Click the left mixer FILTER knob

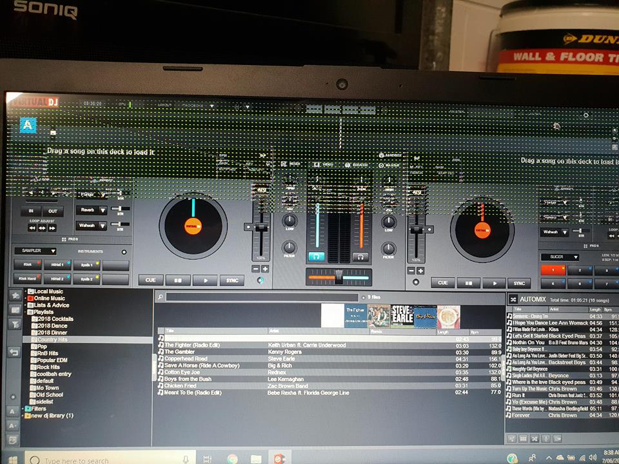289,247
